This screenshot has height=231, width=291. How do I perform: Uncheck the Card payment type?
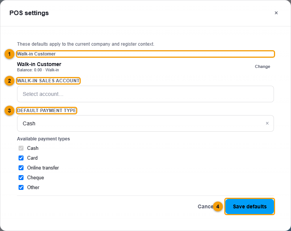pos(21,158)
